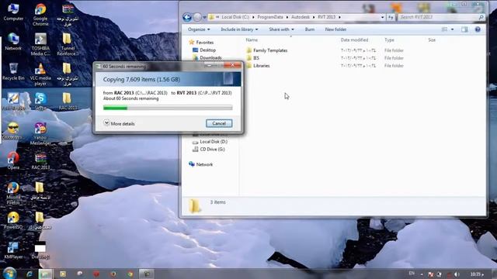497x279 pixels.
Task: Navigate to Autodesk breadcrumb
Action: coord(301,17)
